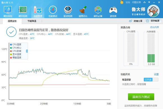Image resolution: width=163 pixels, height=109 pixels.
Task: Click the 0% CPU usage value
Action: pyautogui.click(x=131, y=64)
